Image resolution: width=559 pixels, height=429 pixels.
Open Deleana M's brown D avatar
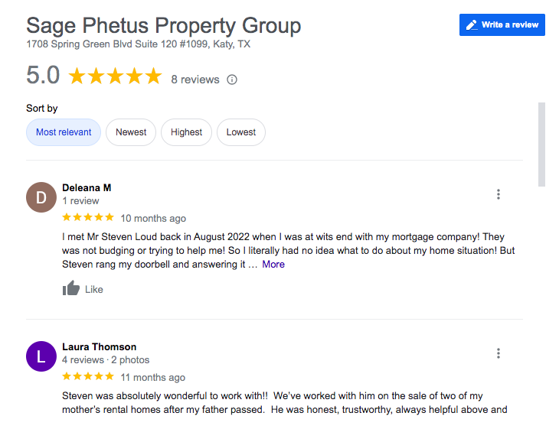tap(41, 197)
